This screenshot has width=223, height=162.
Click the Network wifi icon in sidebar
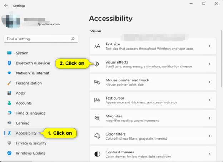point(9,73)
